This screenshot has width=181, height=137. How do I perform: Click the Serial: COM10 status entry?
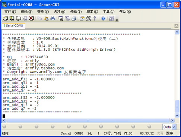pos(72,133)
